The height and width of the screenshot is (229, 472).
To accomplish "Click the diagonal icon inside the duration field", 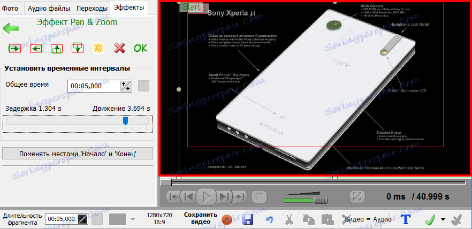I will click(x=83, y=219).
